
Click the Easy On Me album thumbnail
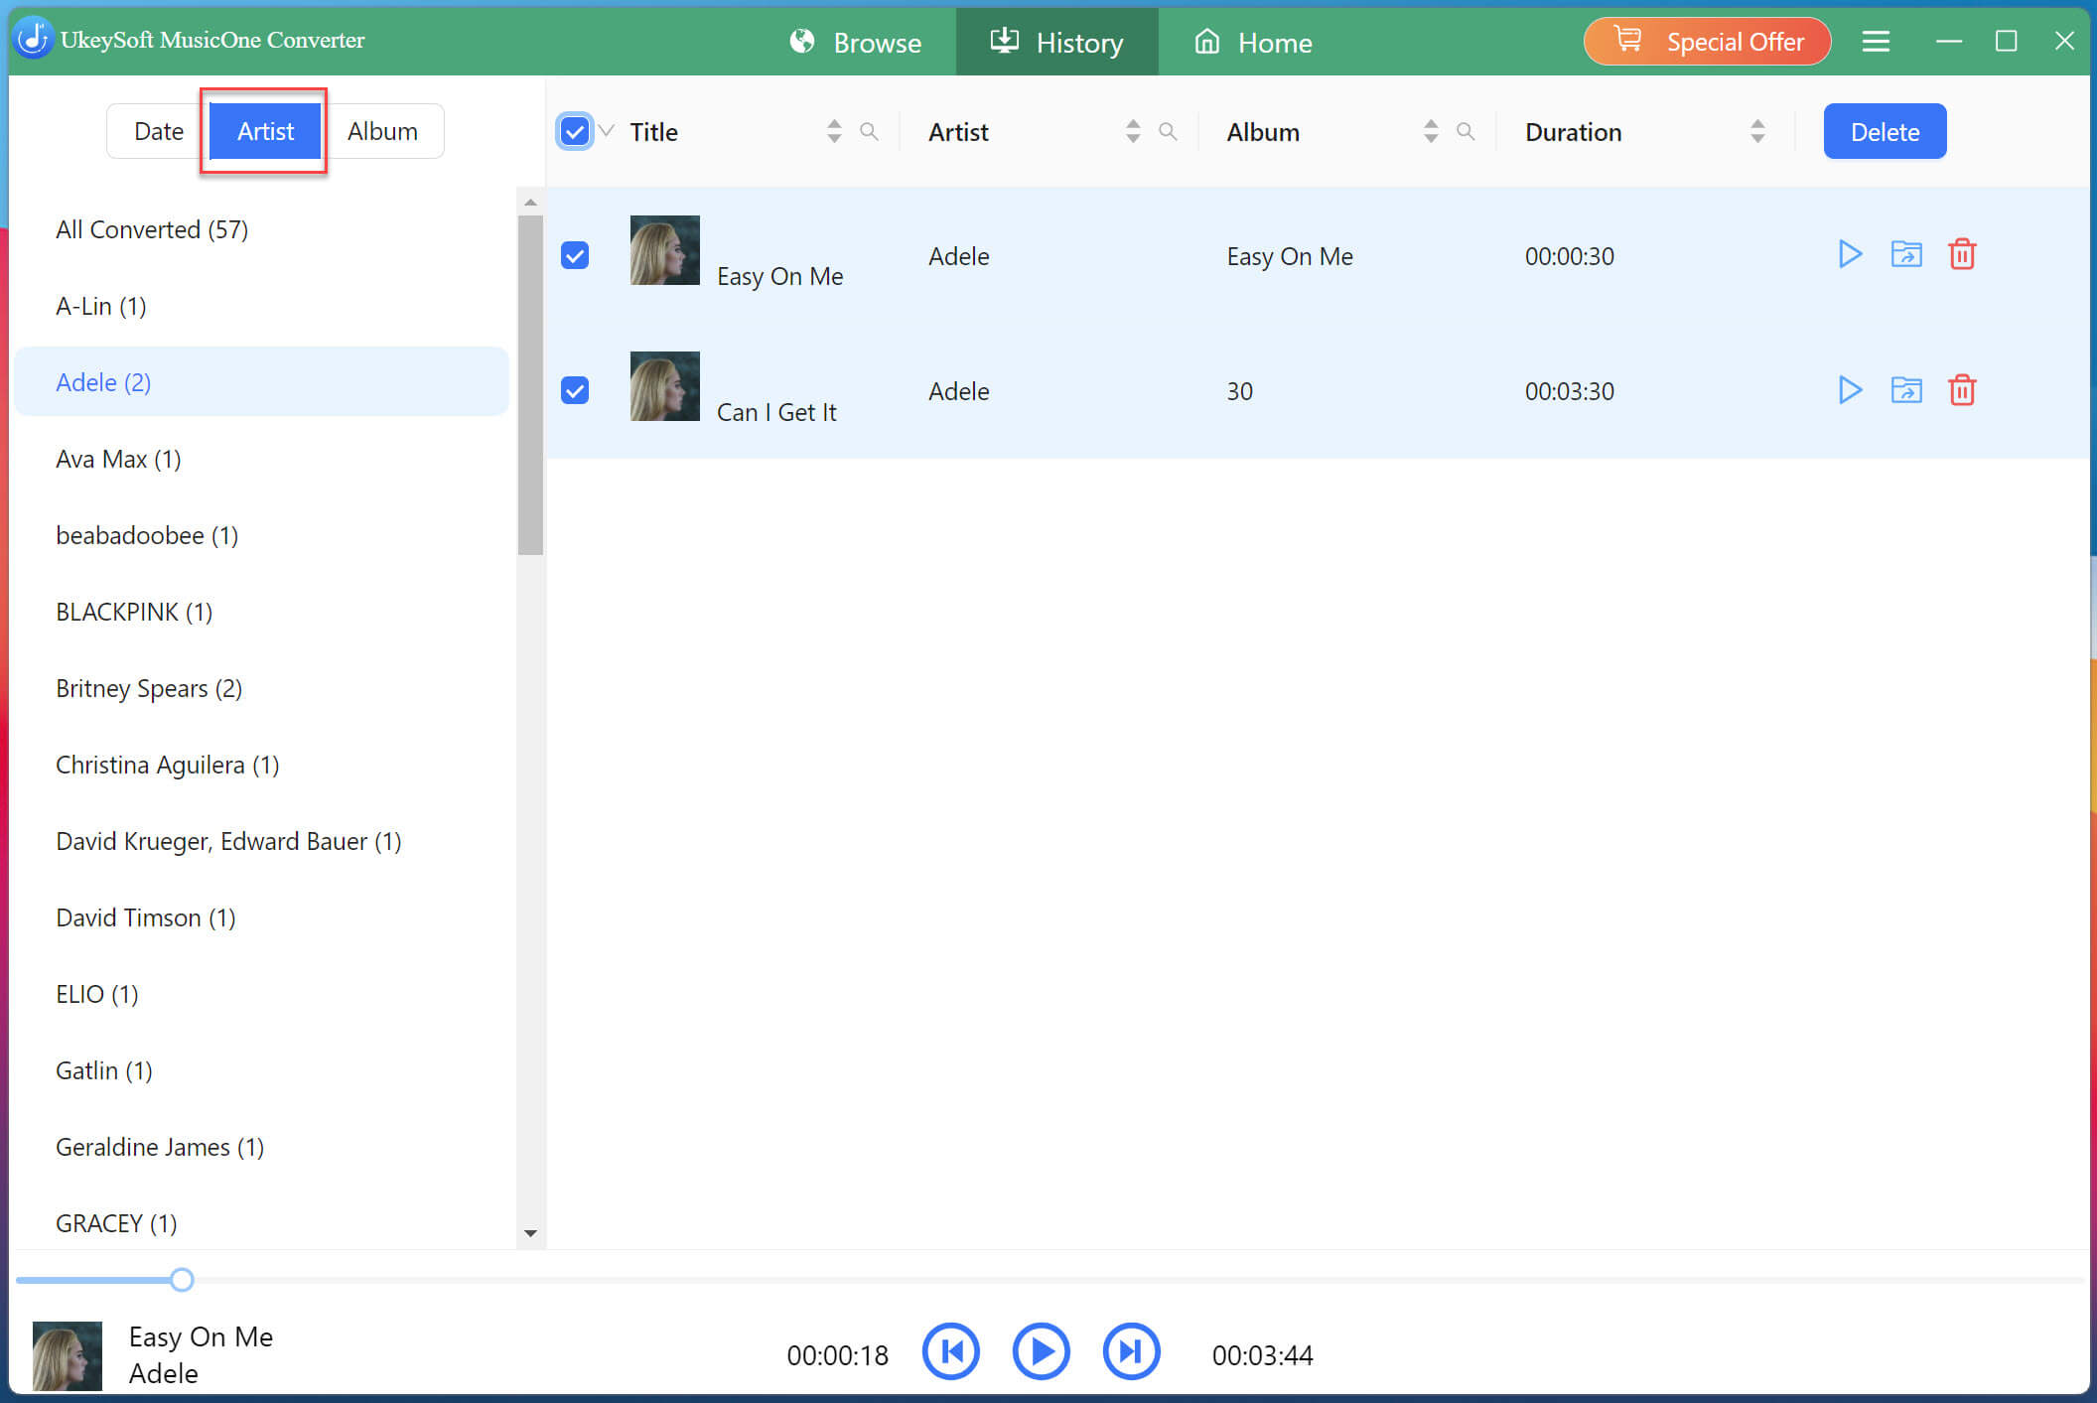[664, 250]
